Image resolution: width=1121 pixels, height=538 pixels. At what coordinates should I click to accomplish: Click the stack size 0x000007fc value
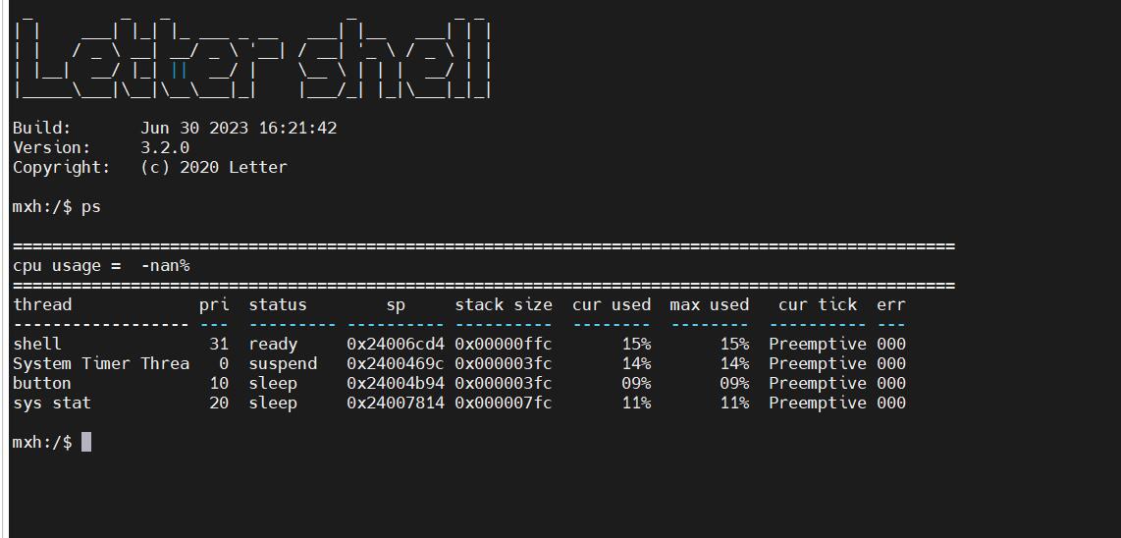(504, 403)
